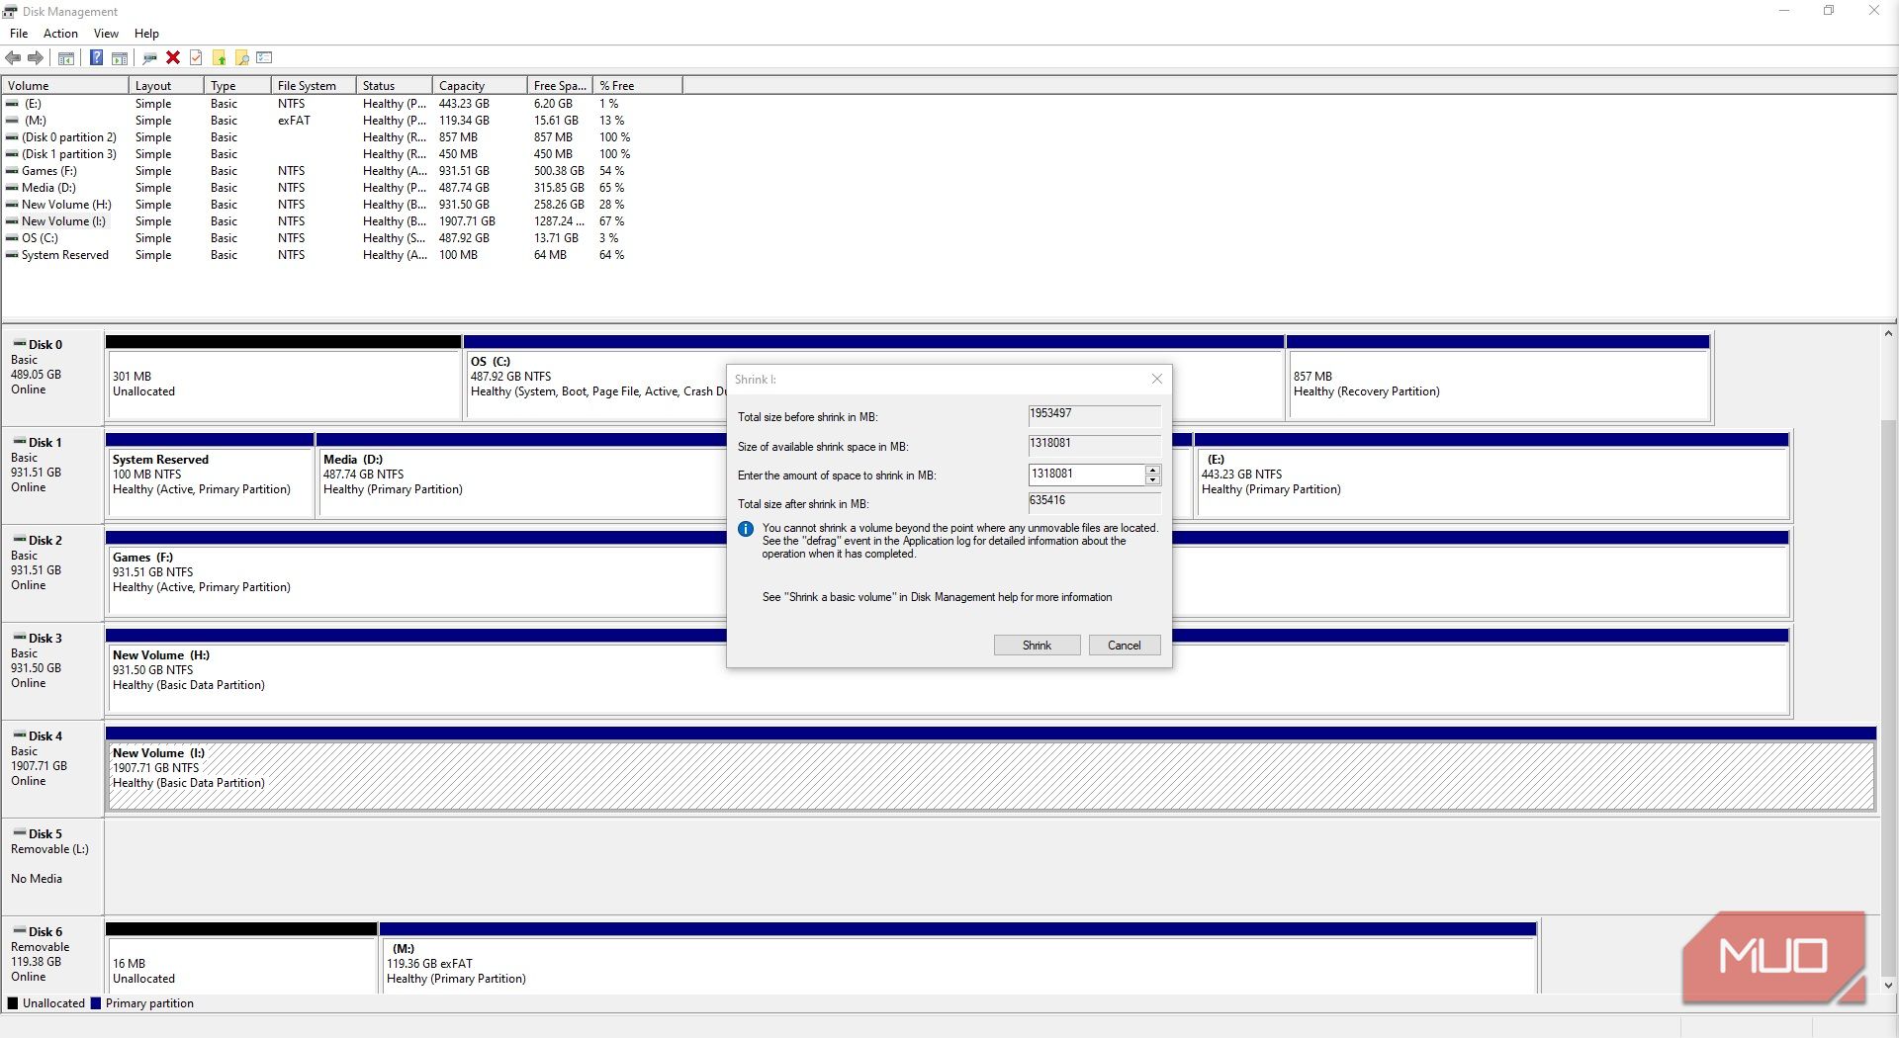Toggle the Show/Hide Action Pane icon

[120, 57]
